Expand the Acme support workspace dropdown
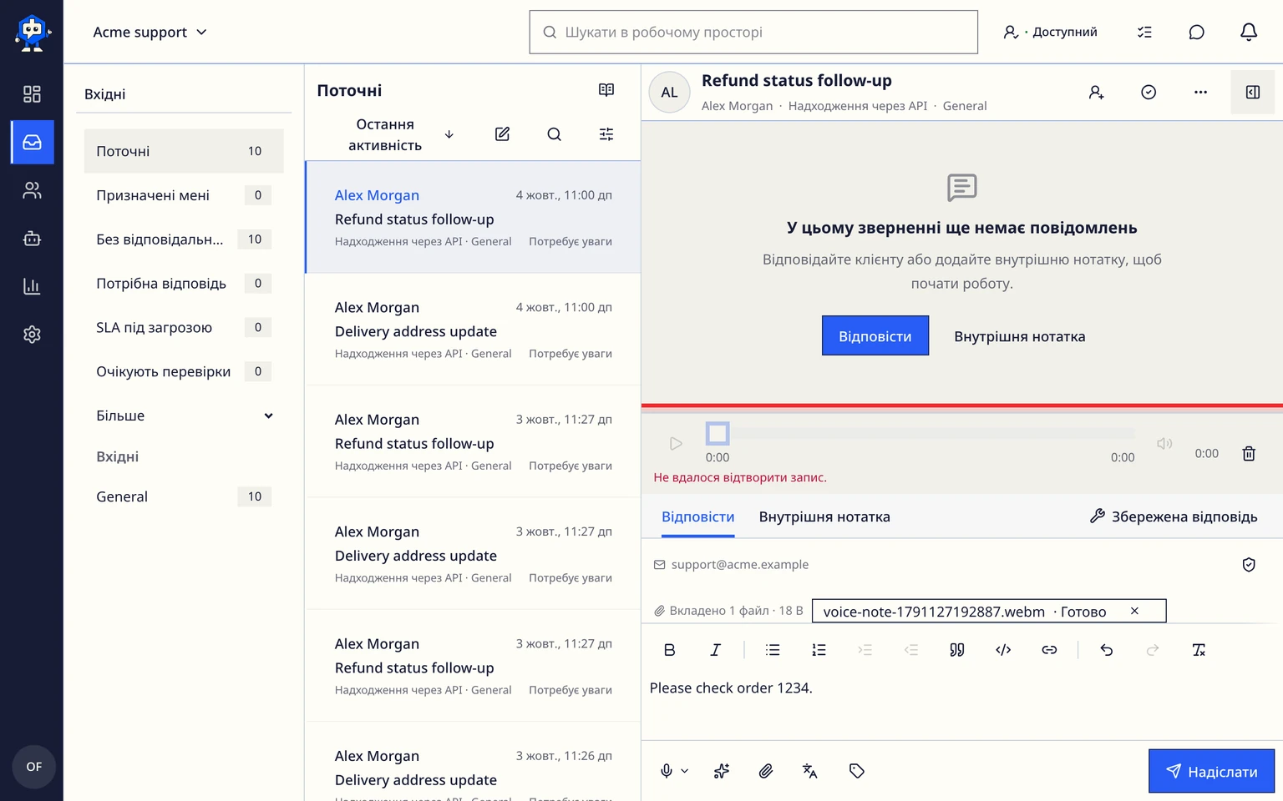The width and height of the screenshot is (1283, 801). click(150, 32)
